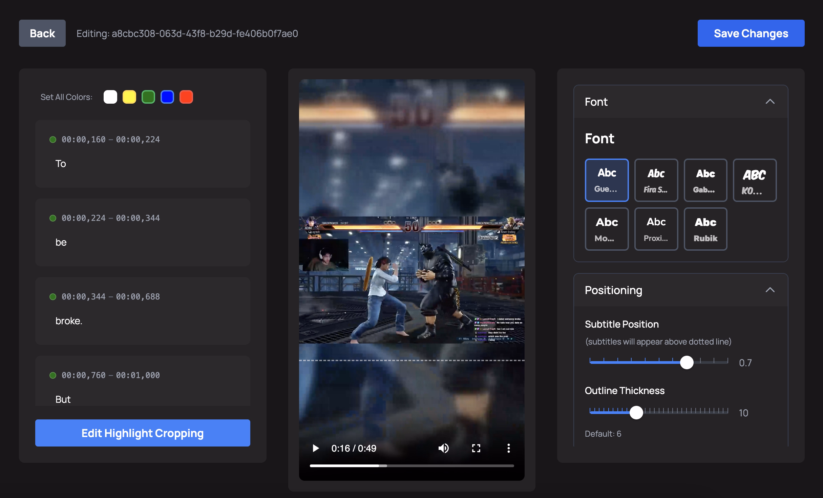Viewport: 823px width, 498px height.
Task: Click timestamp 00:00,224 – 00:00,344
Action: coord(111,218)
